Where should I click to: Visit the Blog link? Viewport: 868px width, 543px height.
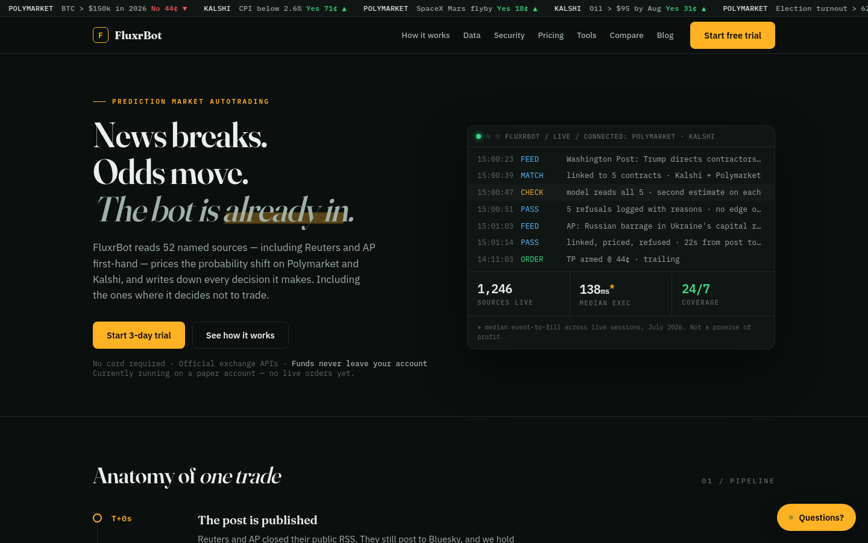pos(665,35)
